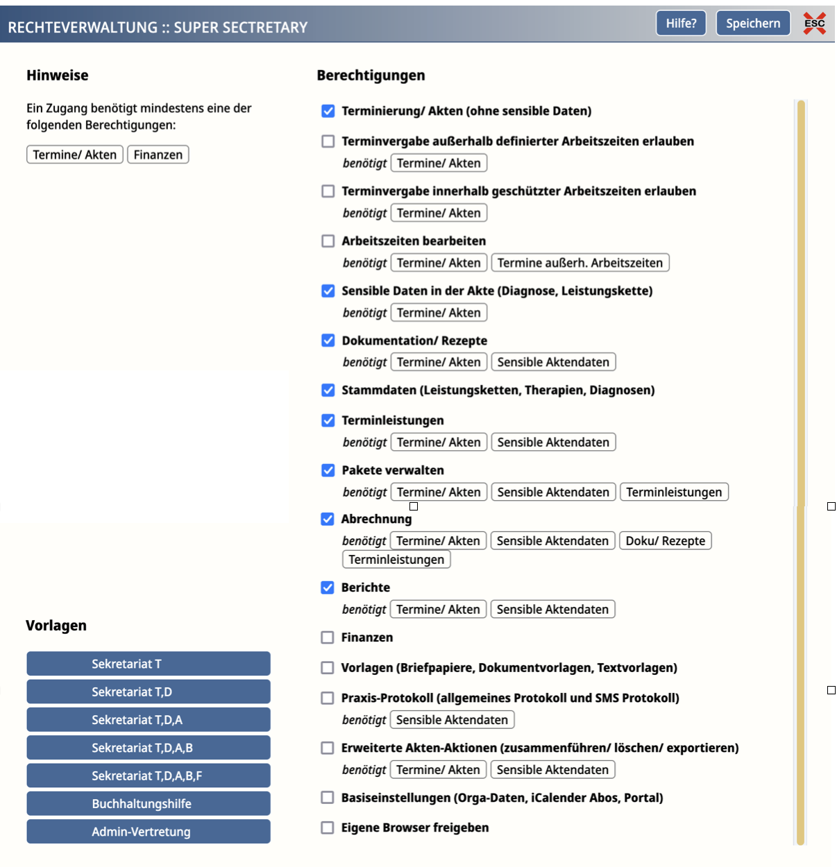Check Erweiterte Akten-Aktionen checkbox
837x867 pixels.
pos(328,748)
